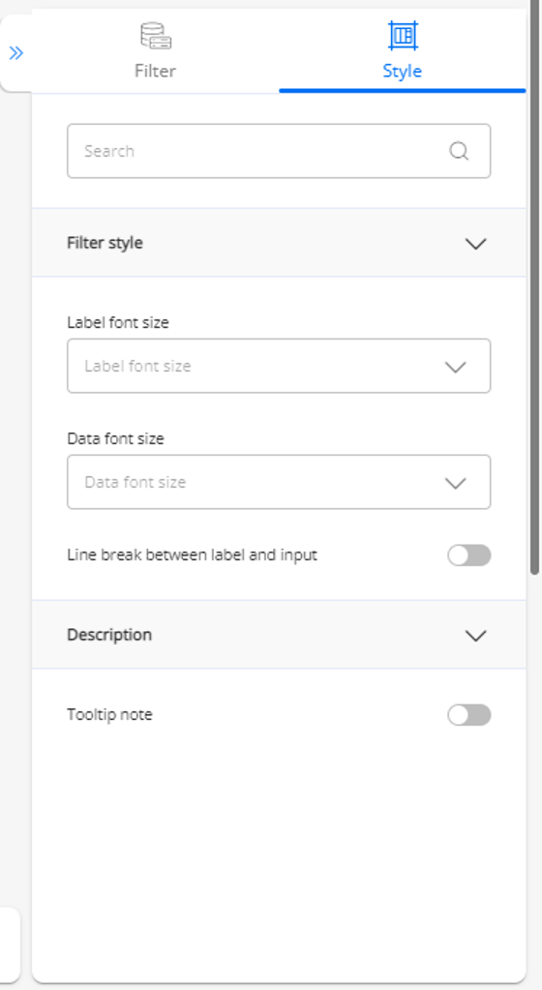Click arrow inside Label font size box
This screenshot has width=542, height=990.
455,367
